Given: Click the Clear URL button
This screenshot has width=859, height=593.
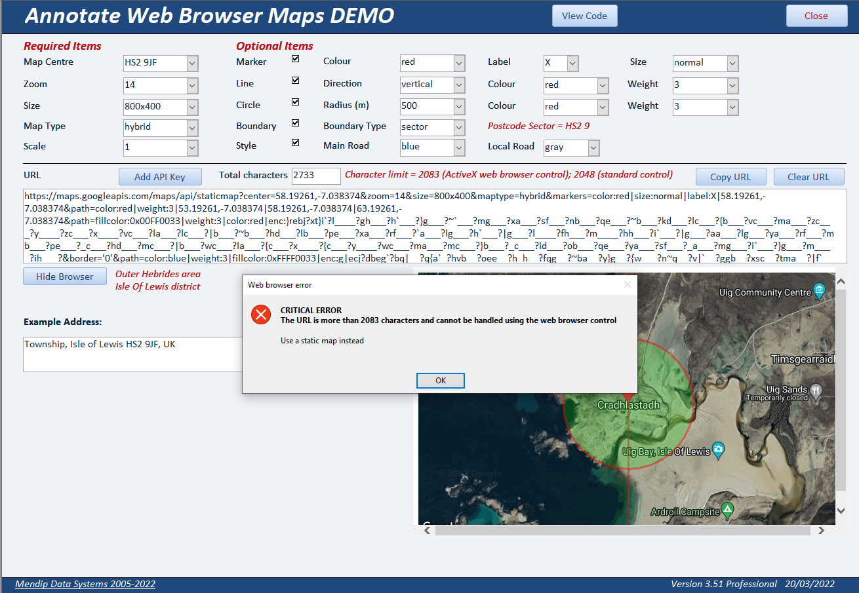Looking at the screenshot, I should (x=809, y=177).
